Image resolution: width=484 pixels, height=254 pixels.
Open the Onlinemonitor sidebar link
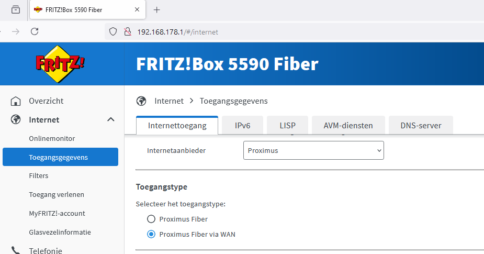[x=52, y=139]
